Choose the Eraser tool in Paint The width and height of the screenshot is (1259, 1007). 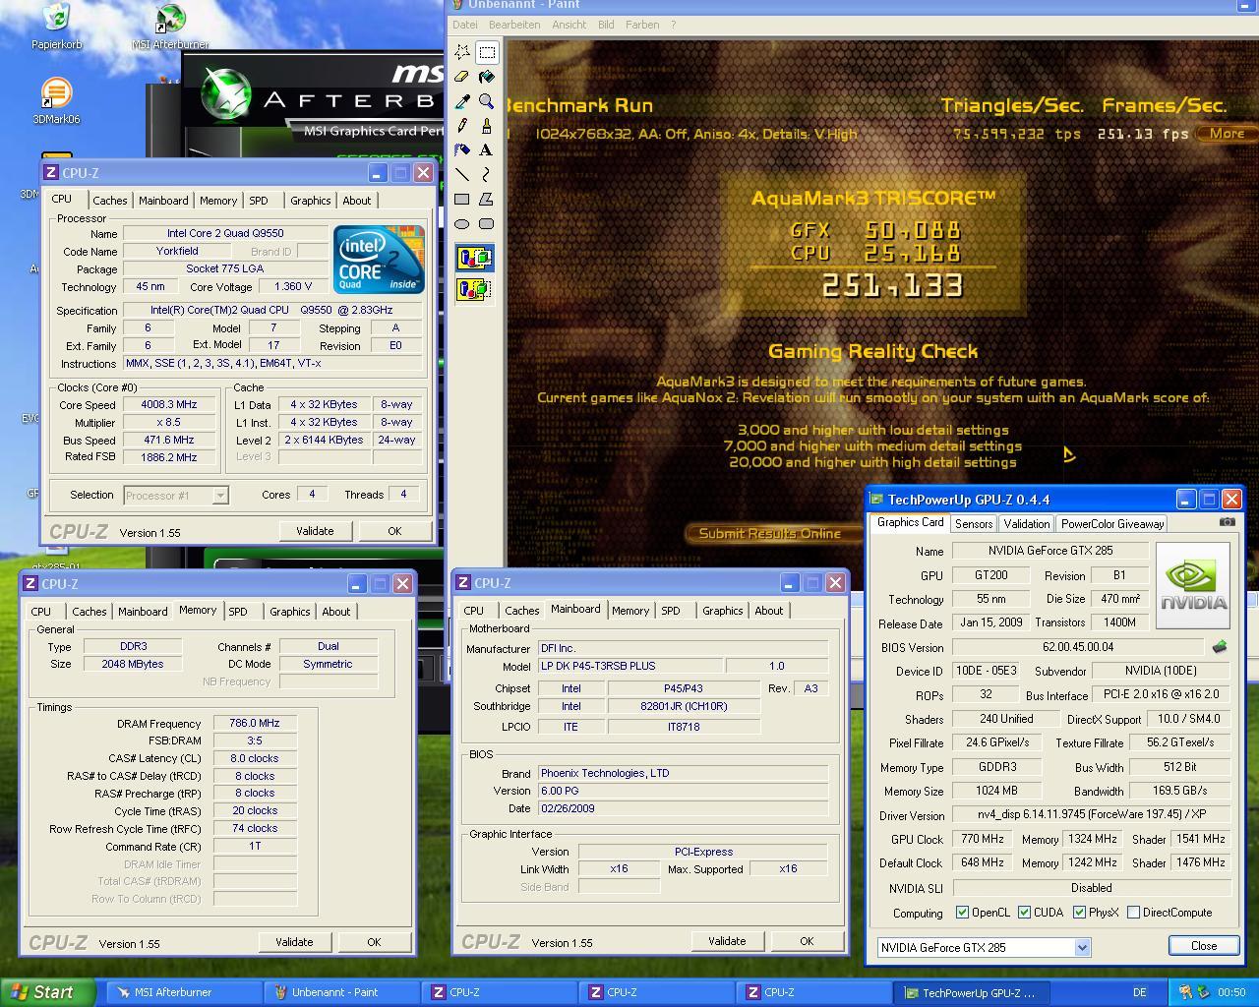pyautogui.click(x=462, y=77)
